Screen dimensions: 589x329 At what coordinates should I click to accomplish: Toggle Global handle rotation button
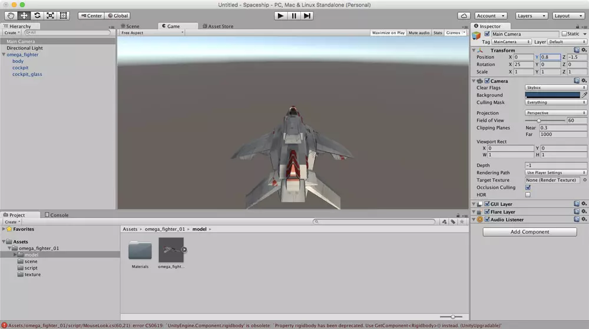(118, 16)
